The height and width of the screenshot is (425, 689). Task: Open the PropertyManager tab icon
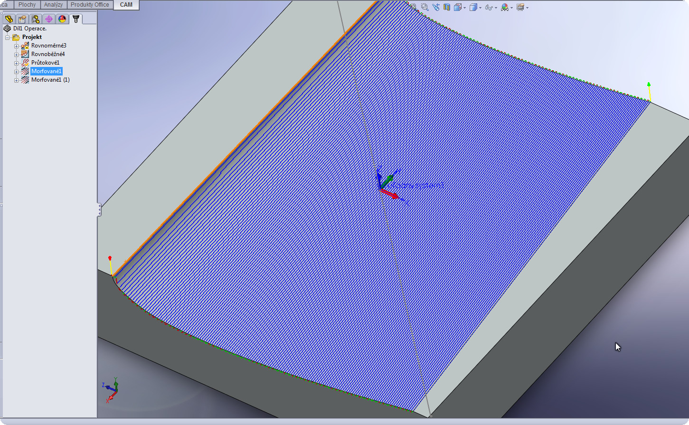(x=22, y=19)
